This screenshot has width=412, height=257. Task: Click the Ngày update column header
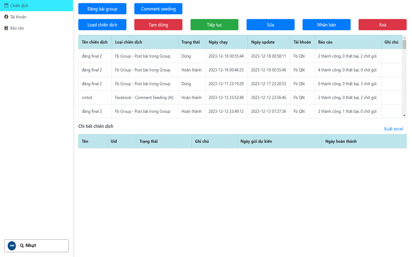tap(269, 42)
